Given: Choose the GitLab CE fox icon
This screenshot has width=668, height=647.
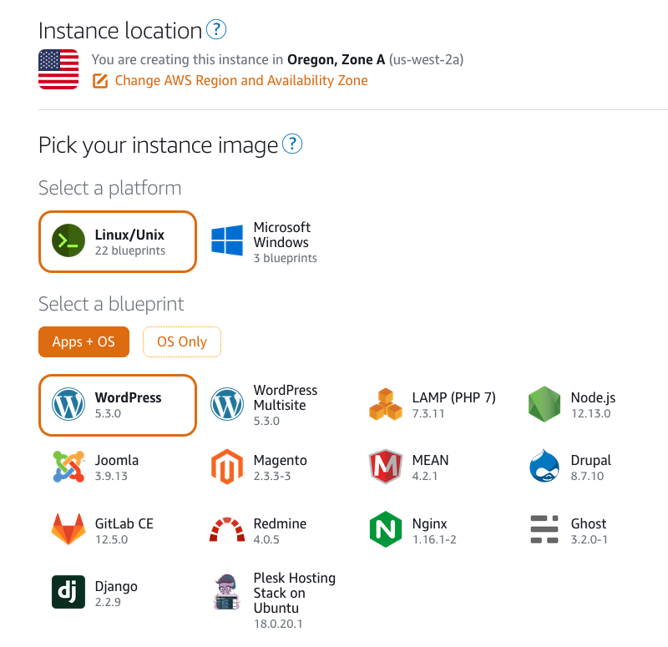Looking at the screenshot, I should pyautogui.click(x=68, y=529).
